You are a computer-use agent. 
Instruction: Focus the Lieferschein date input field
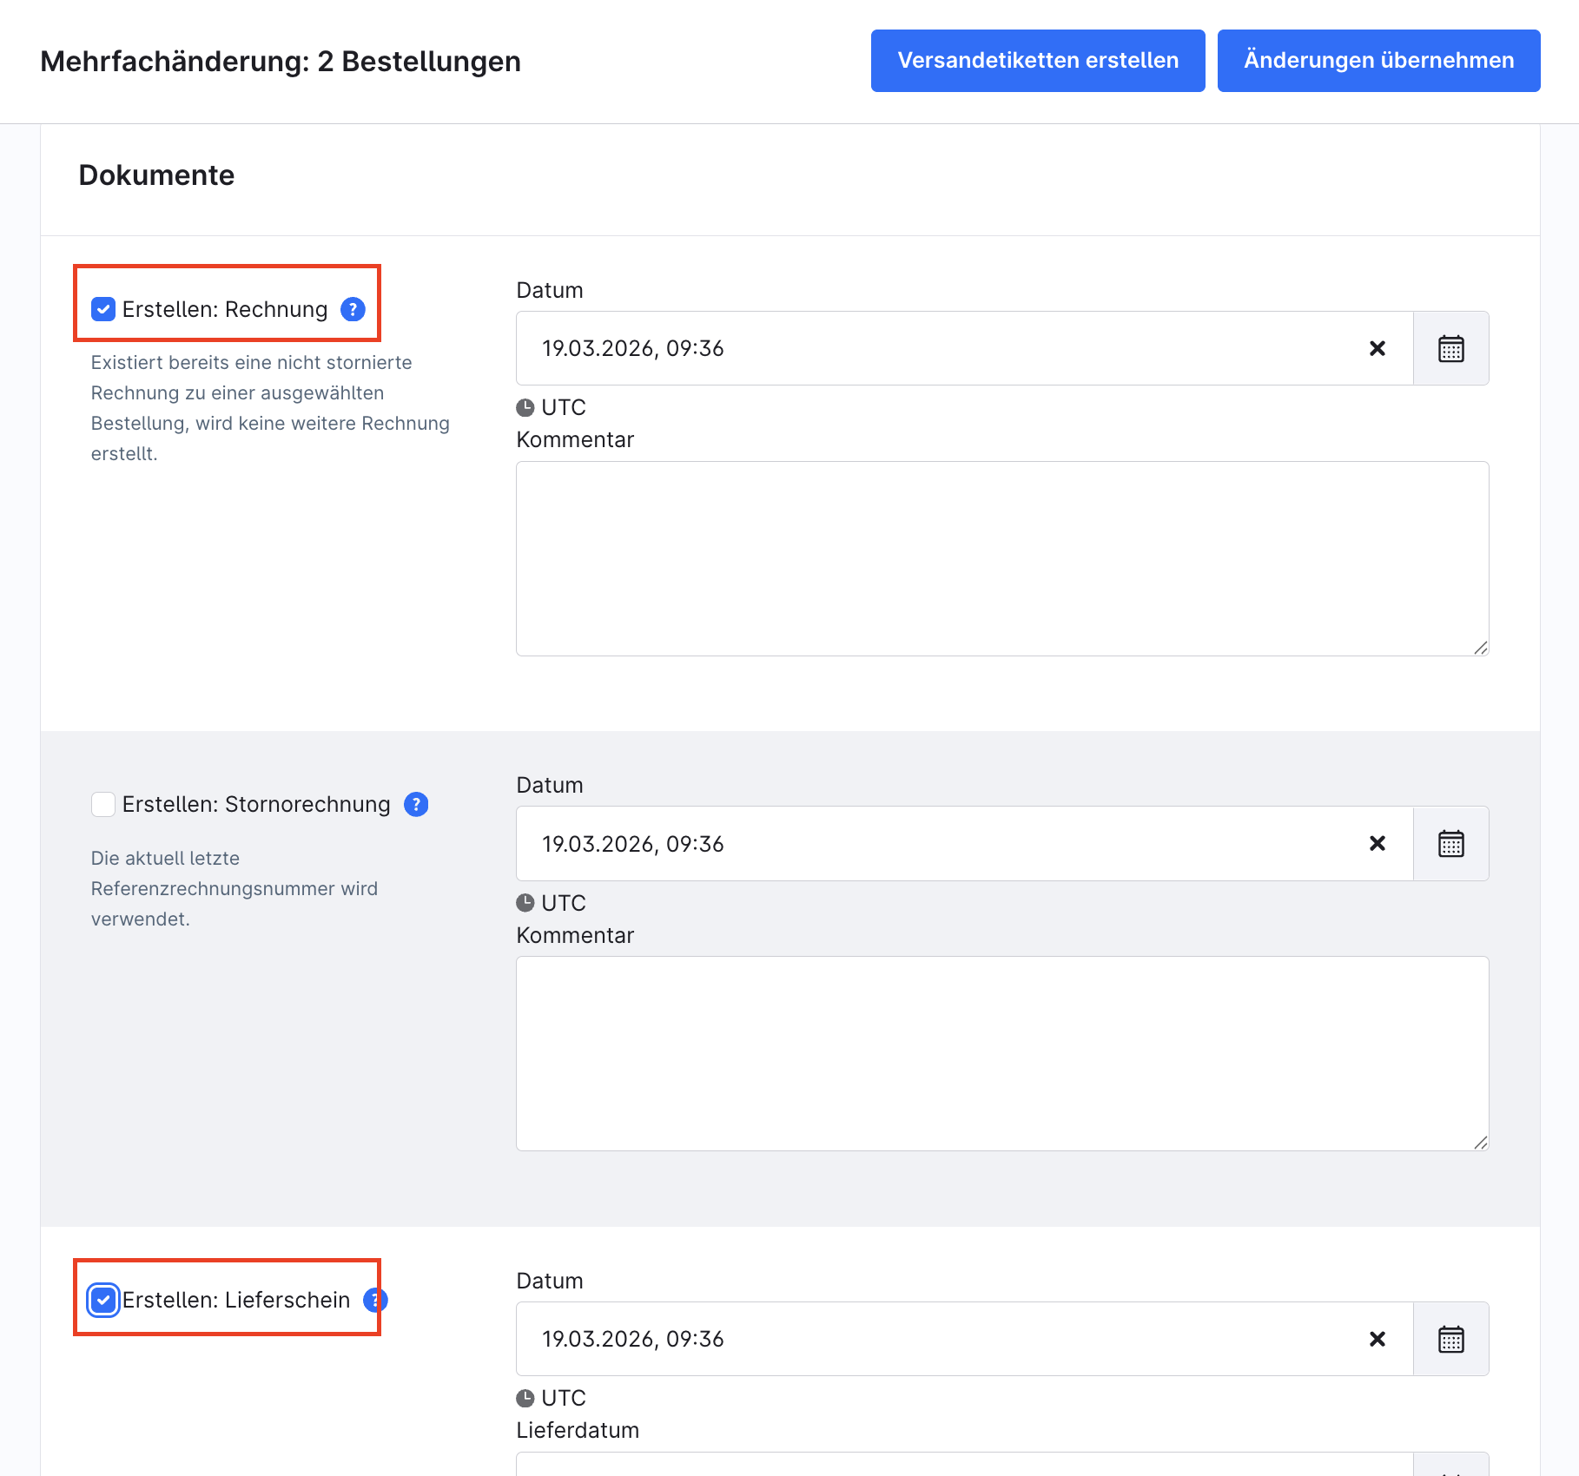tap(938, 1339)
